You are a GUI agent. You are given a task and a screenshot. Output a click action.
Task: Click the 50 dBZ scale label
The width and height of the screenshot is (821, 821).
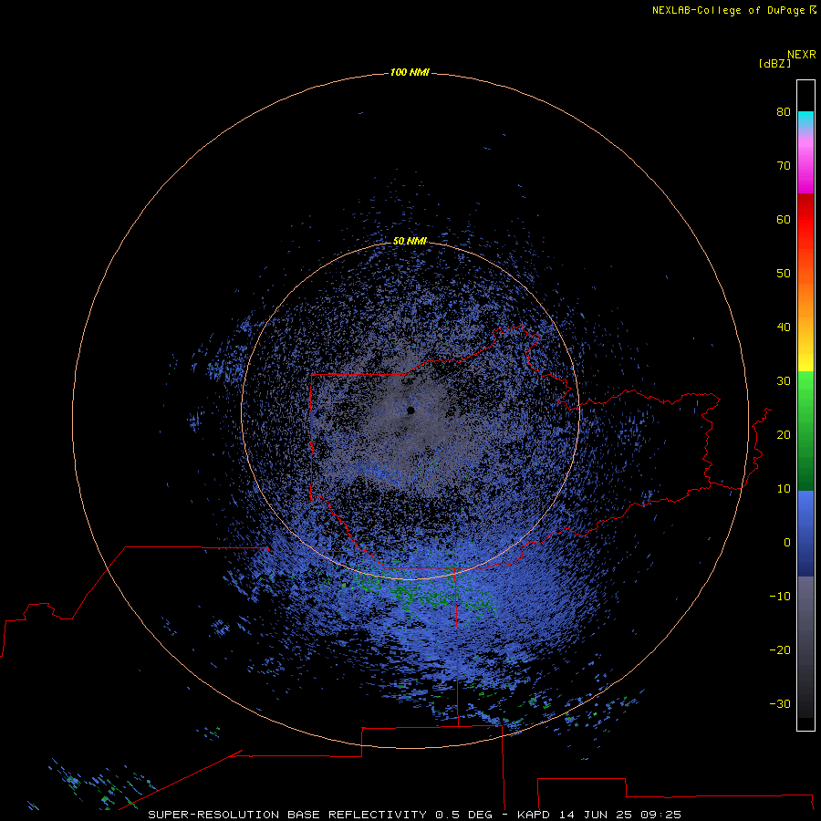(x=784, y=274)
